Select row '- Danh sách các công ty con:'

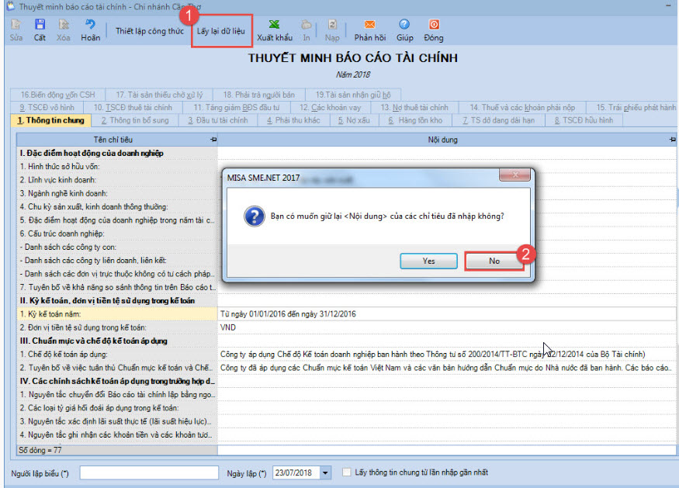point(117,247)
